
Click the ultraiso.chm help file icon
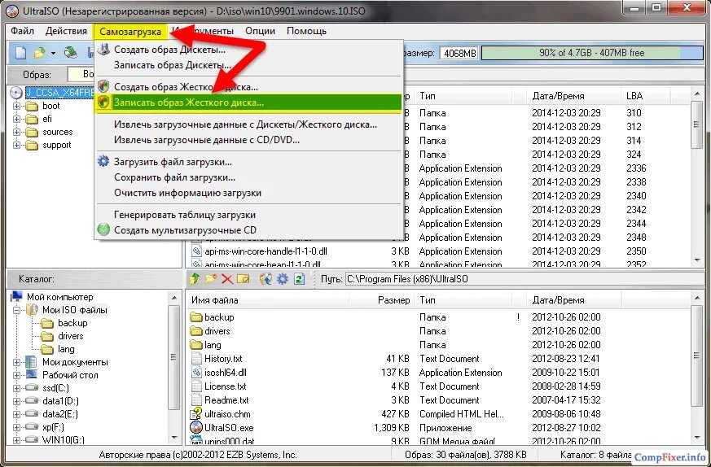point(196,413)
